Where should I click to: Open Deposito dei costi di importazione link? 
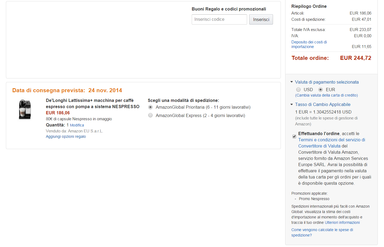pyautogui.click(x=309, y=44)
